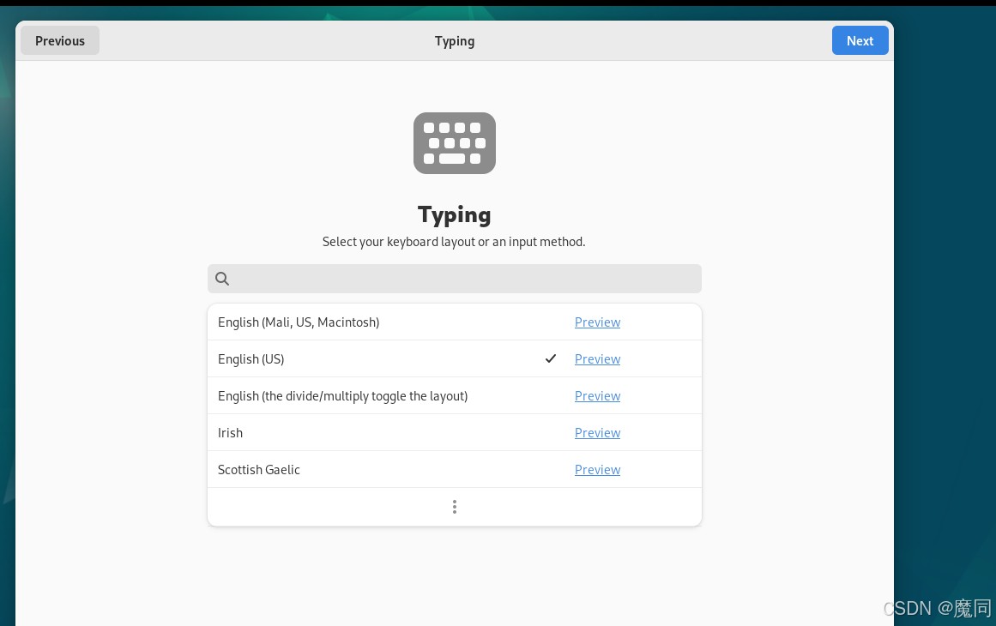
Task: Open Preview for Scottish Gaelic
Action: tap(597, 469)
